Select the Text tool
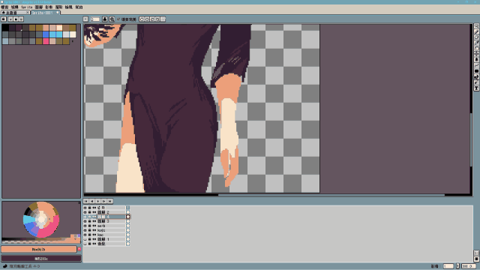 (477, 88)
